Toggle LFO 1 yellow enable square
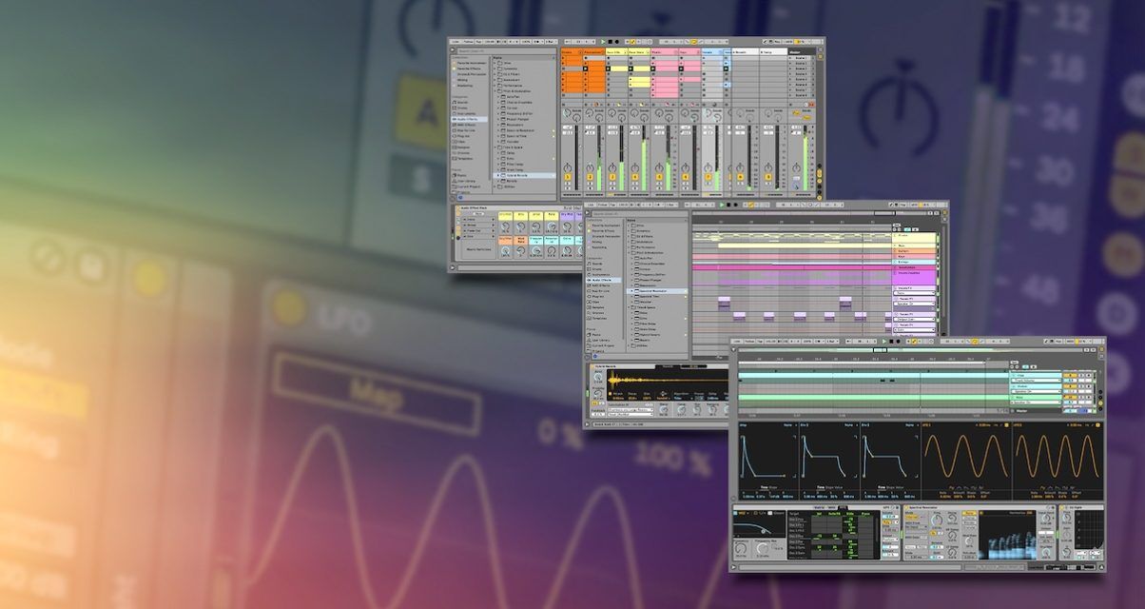The height and width of the screenshot is (609, 1145). [x=1005, y=424]
